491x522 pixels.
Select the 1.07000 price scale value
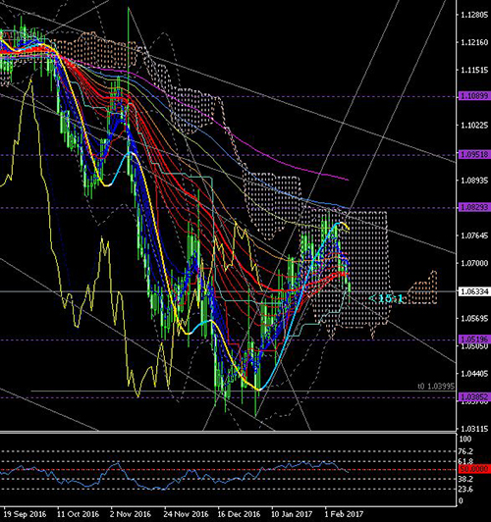tap(474, 263)
